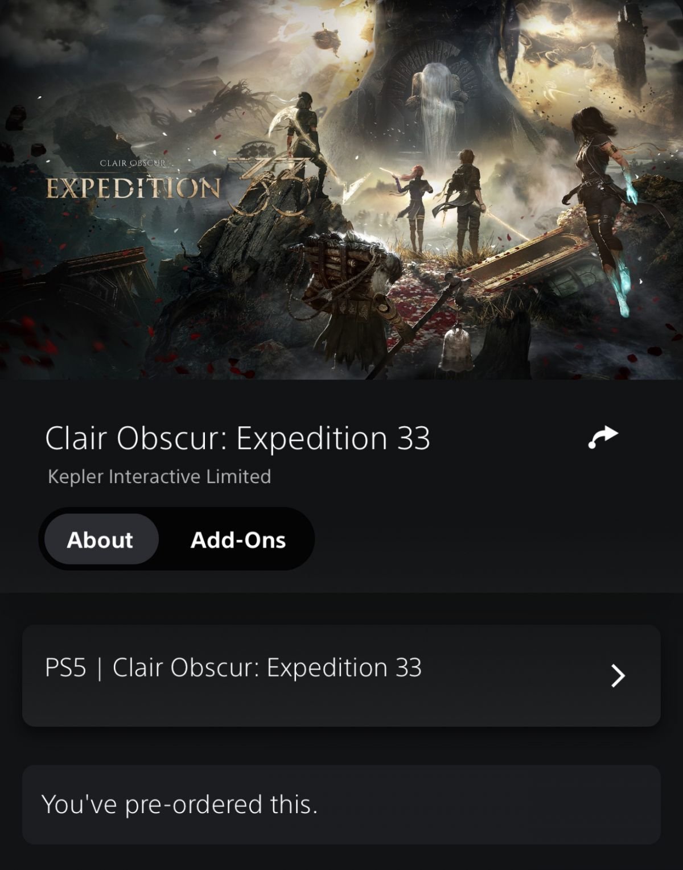This screenshot has height=870, width=683.
Task: Click the EXPEDITION logo text in artwork
Action: coord(133,188)
